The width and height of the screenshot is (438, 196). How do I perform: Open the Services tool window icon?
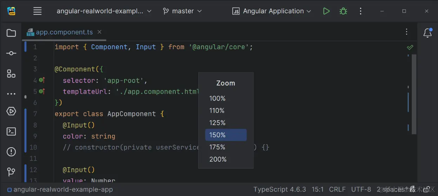pyautogui.click(x=11, y=111)
